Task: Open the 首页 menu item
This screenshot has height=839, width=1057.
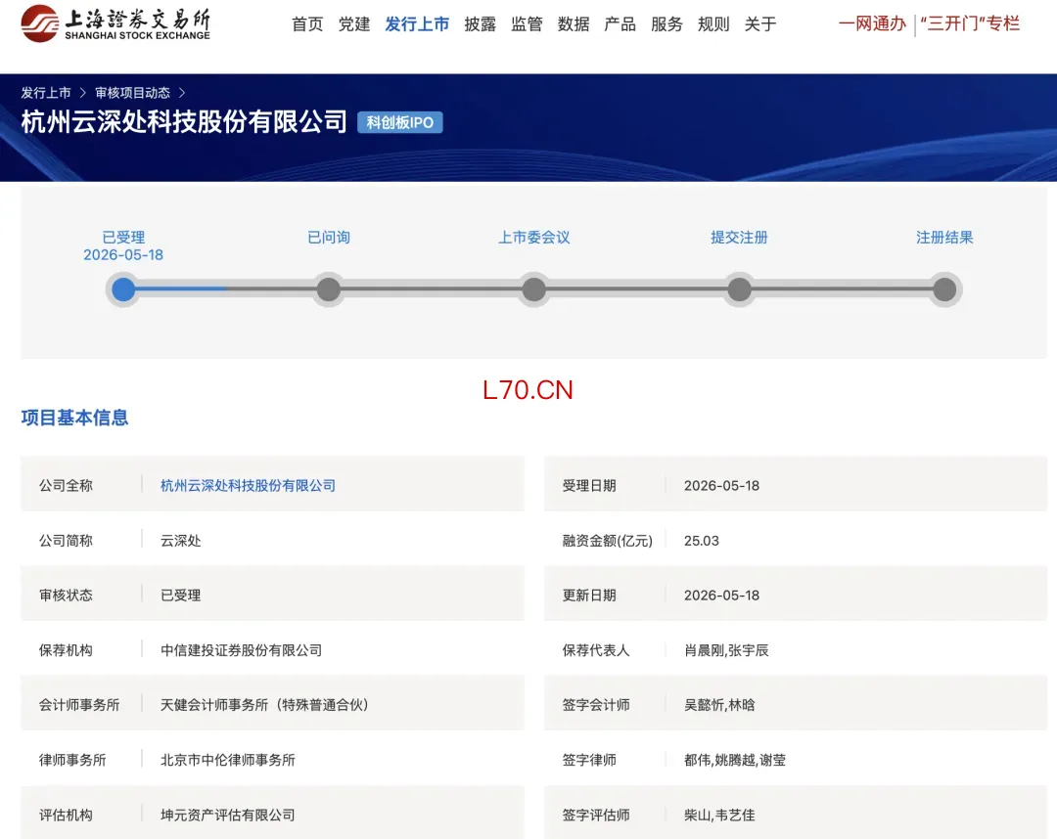Action: [307, 24]
